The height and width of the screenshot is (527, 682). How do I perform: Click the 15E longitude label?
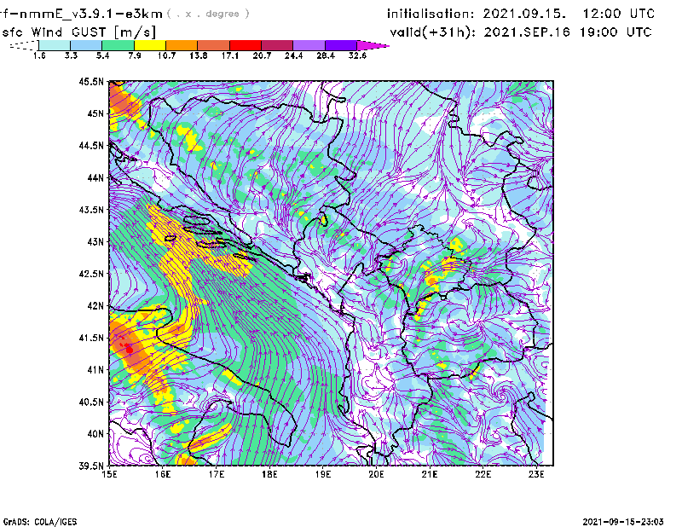109,474
